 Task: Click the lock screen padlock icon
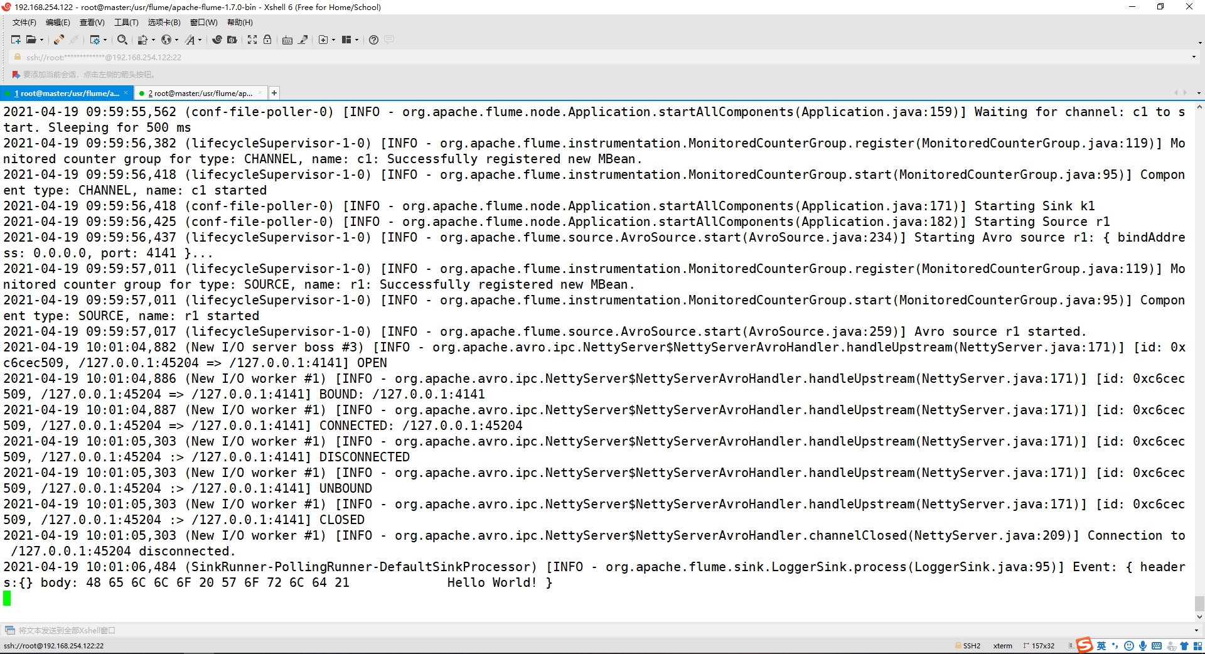(x=267, y=40)
